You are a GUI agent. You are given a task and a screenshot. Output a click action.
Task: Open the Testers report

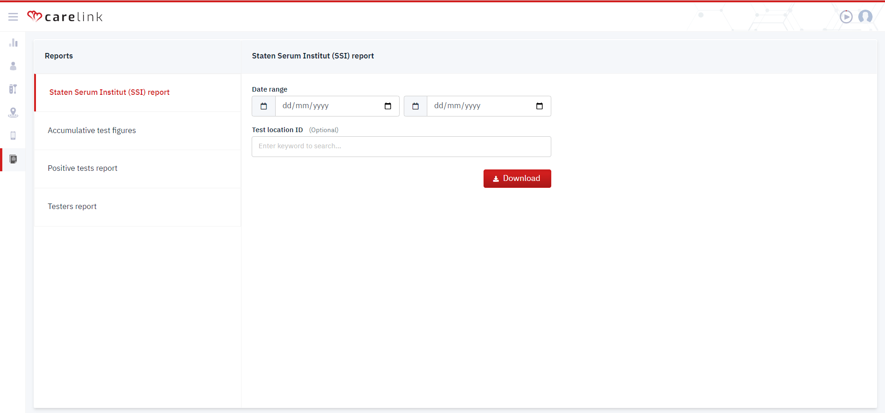[72, 207]
